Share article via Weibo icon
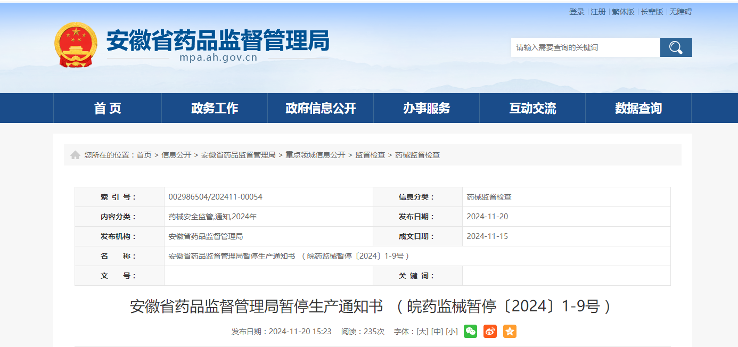 click(490, 332)
